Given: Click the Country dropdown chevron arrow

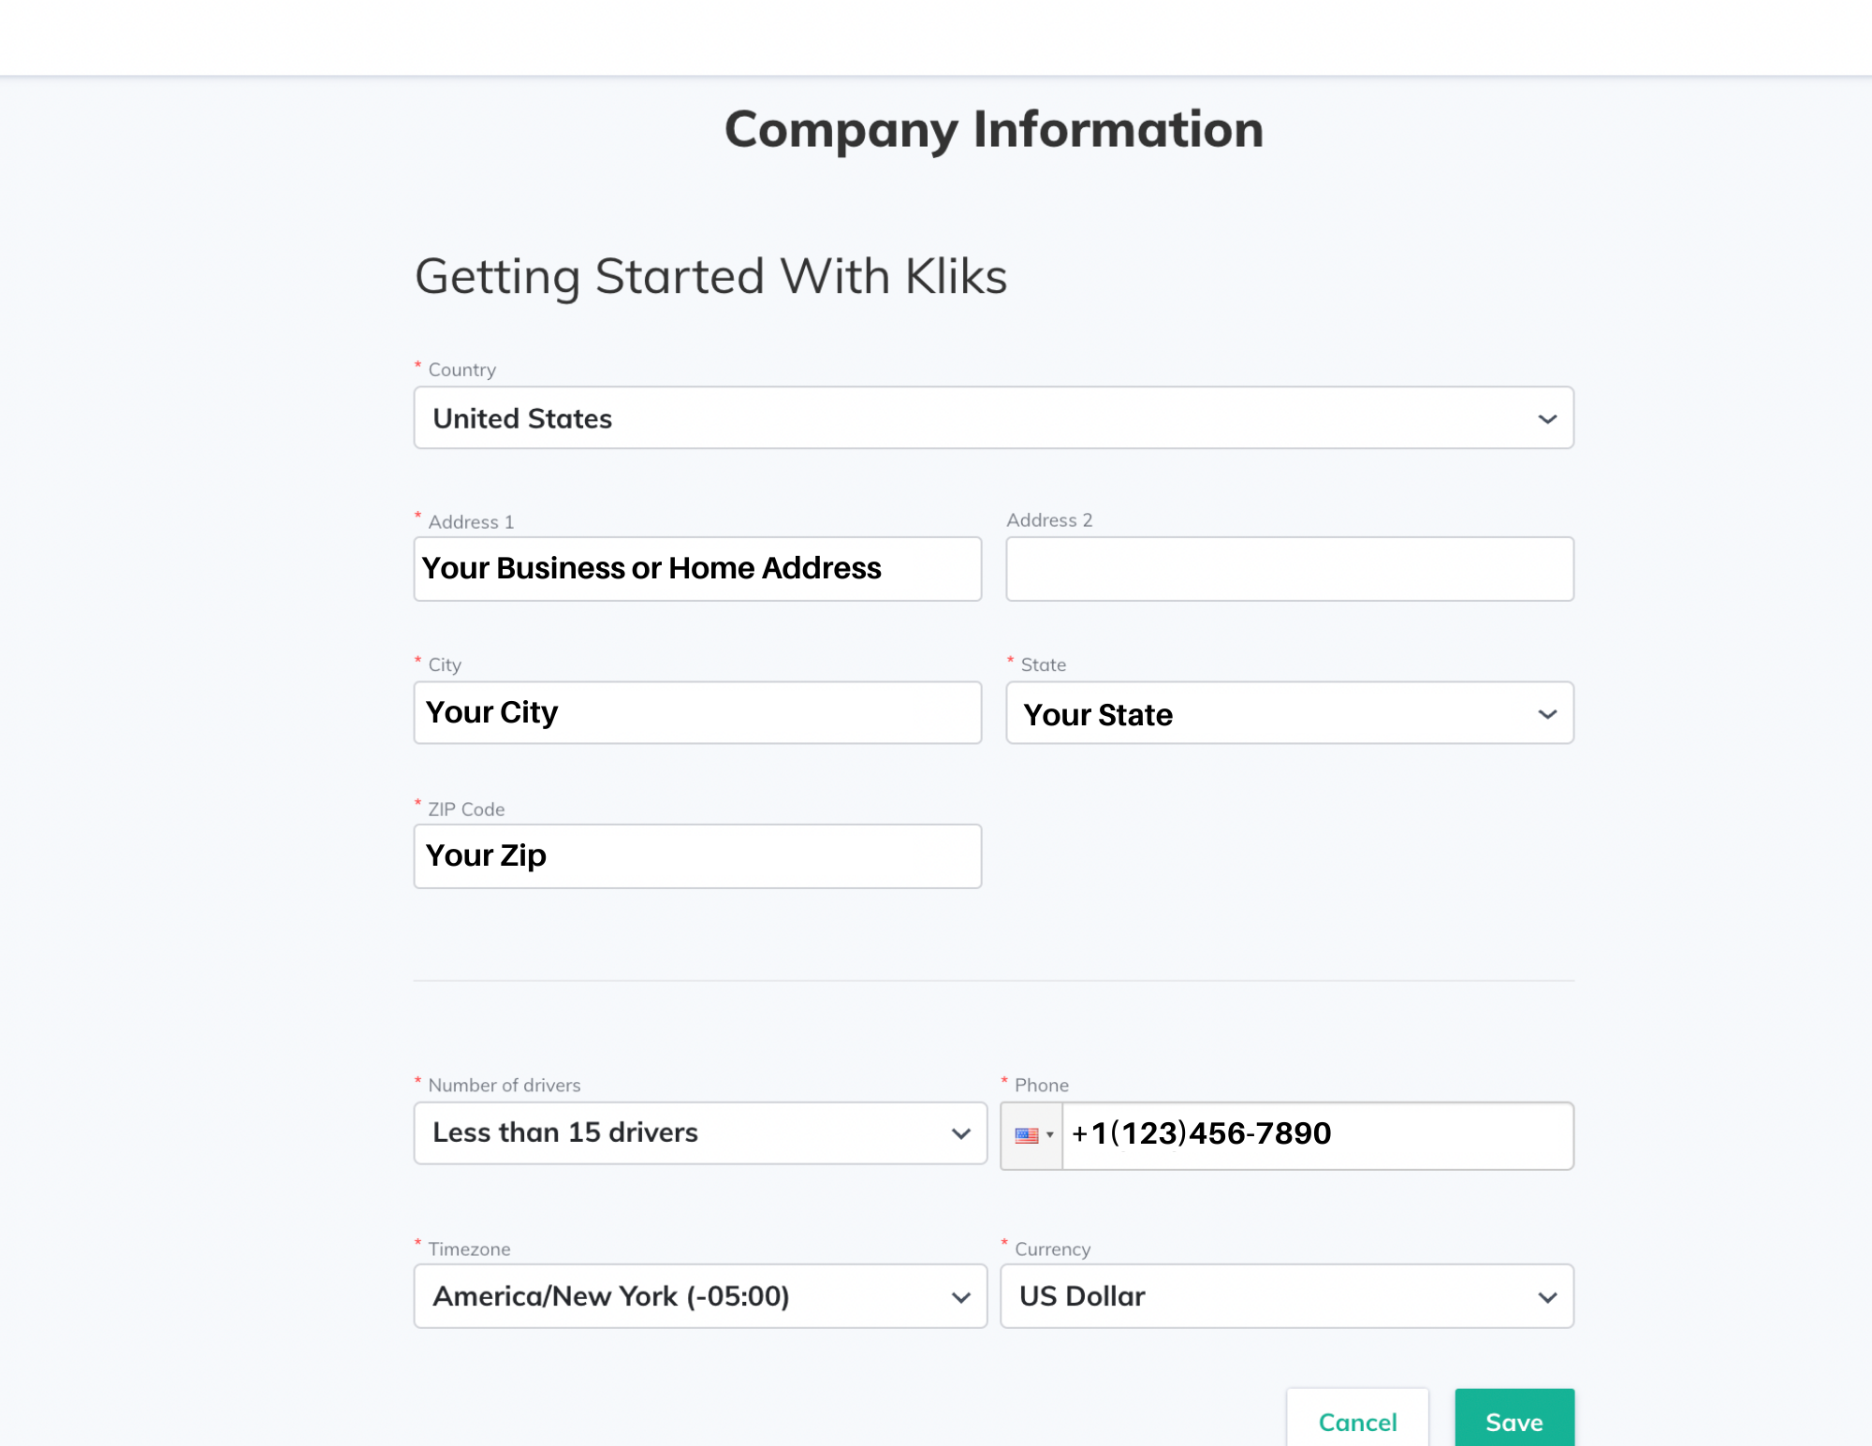Looking at the screenshot, I should point(1547,418).
